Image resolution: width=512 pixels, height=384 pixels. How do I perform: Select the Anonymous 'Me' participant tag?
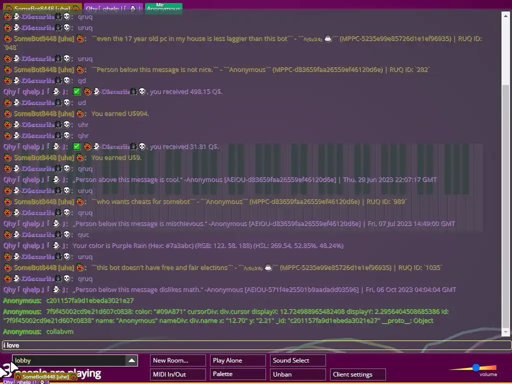click(163, 8)
